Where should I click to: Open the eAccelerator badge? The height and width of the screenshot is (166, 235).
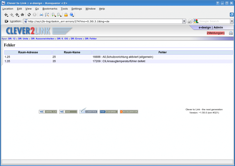point(129,112)
